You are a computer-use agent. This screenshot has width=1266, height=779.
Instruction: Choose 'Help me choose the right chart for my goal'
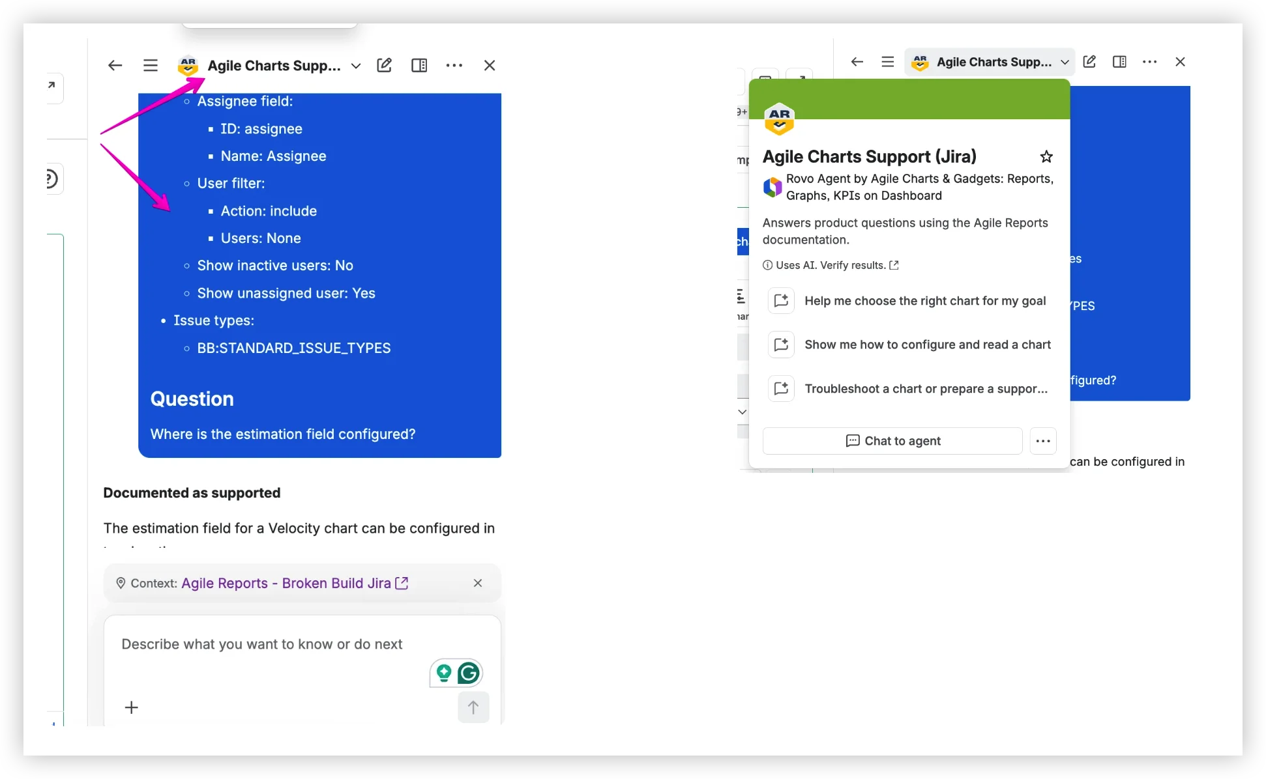910,301
